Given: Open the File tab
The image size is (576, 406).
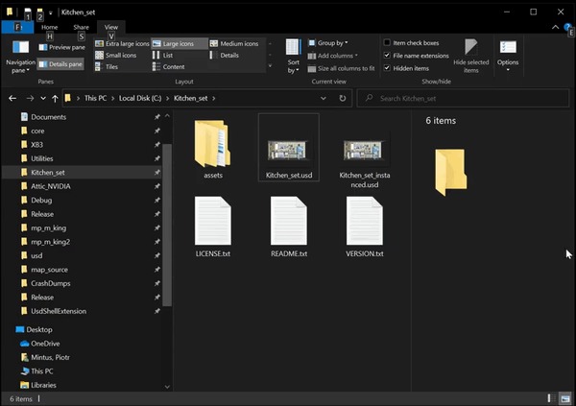Looking at the screenshot, I should [17, 27].
